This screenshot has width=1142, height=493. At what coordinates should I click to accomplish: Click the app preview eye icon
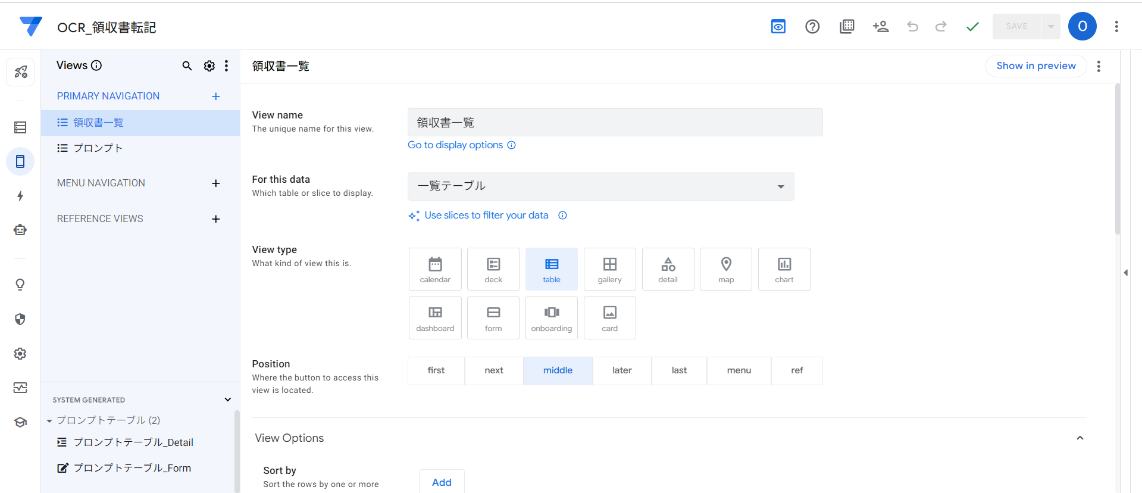click(x=778, y=27)
